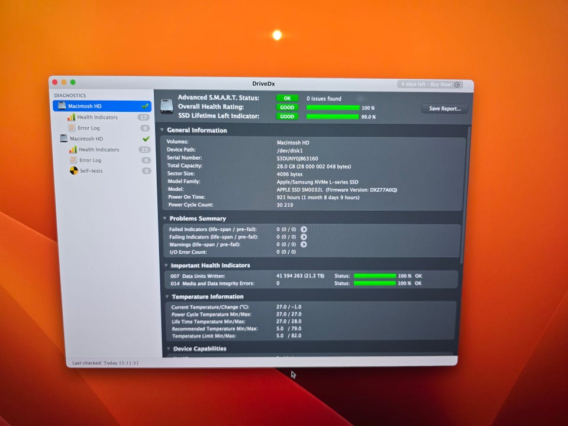Click the arrow icon next to Failed Indicators
The height and width of the screenshot is (426, 568).
coord(304,229)
